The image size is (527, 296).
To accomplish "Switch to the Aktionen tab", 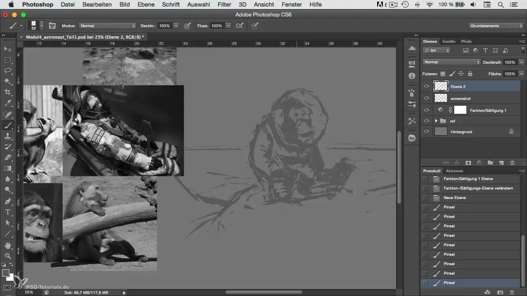I will (454, 171).
